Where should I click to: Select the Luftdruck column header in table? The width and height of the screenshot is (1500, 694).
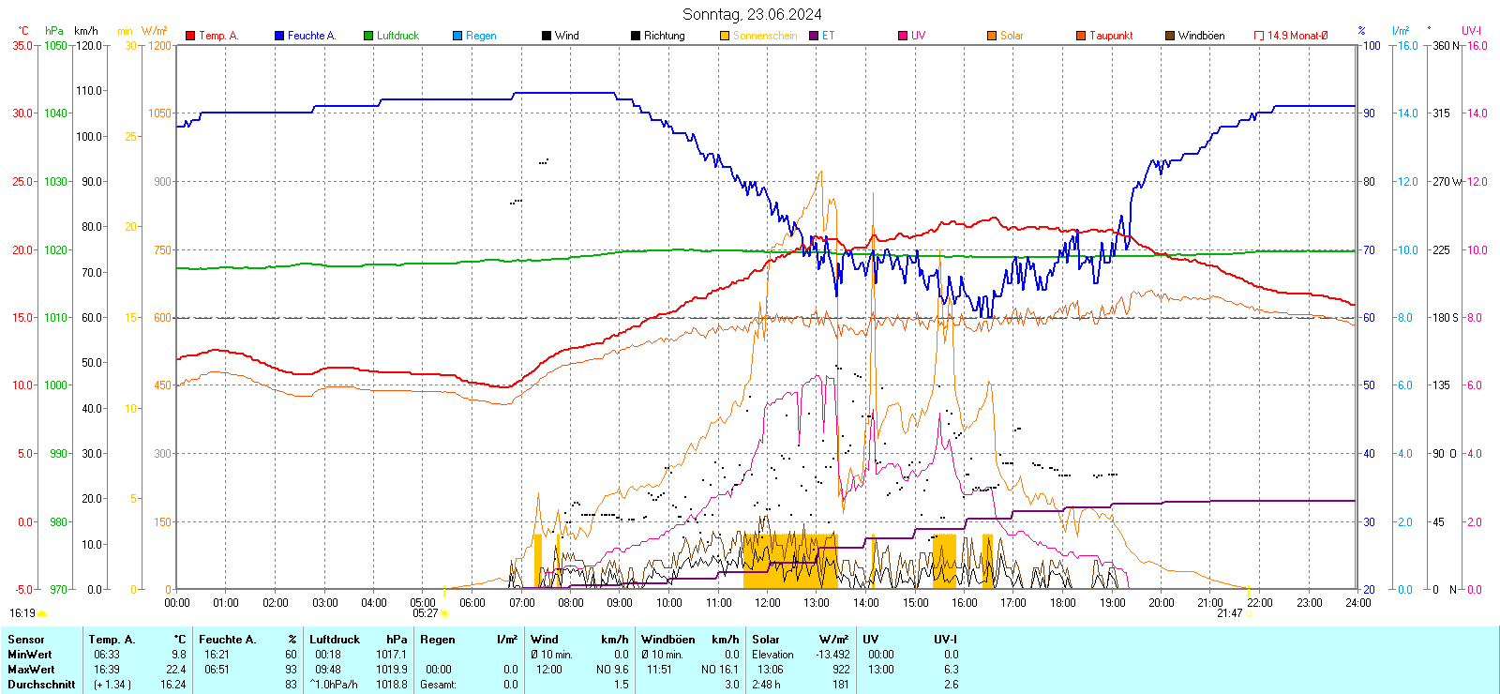[x=335, y=640]
